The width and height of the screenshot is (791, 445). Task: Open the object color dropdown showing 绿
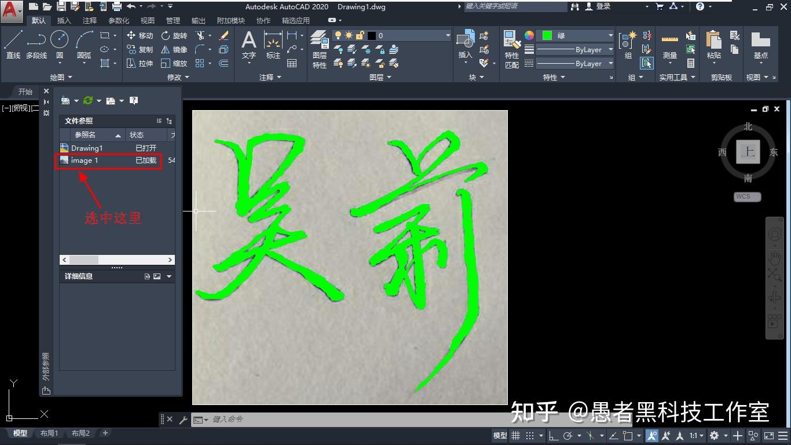(x=612, y=35)
